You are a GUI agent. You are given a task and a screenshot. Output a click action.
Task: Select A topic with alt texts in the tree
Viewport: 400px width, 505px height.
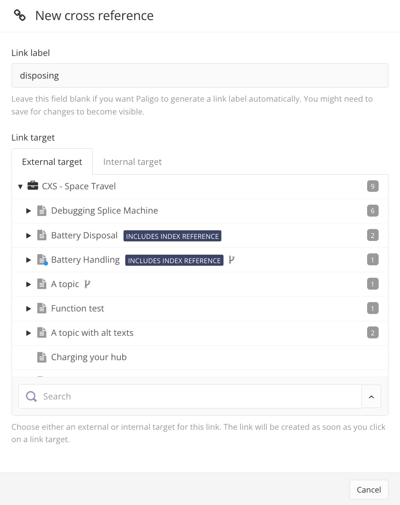92,332
